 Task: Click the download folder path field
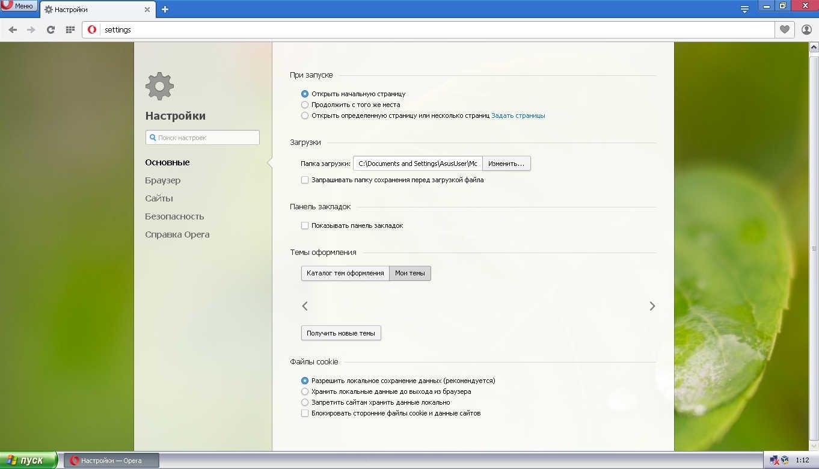pyautogui.click(x=418, y=164)
